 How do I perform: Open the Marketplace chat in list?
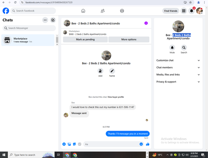click(28, 40)
